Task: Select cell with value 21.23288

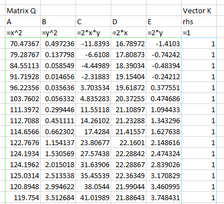Action: click(128, 120)
